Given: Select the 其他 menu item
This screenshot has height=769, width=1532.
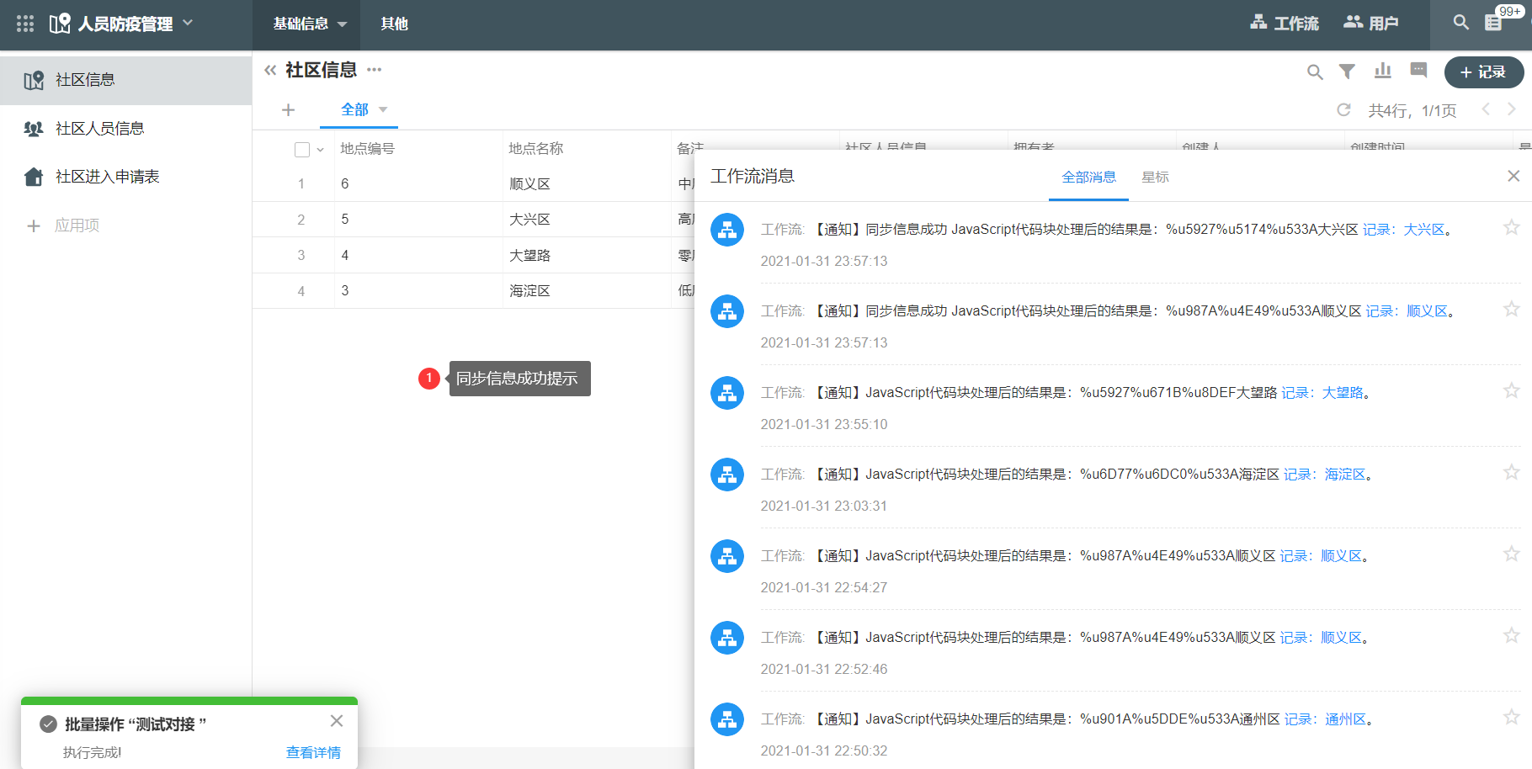Looking at the screenshot, I should [394, 24].
